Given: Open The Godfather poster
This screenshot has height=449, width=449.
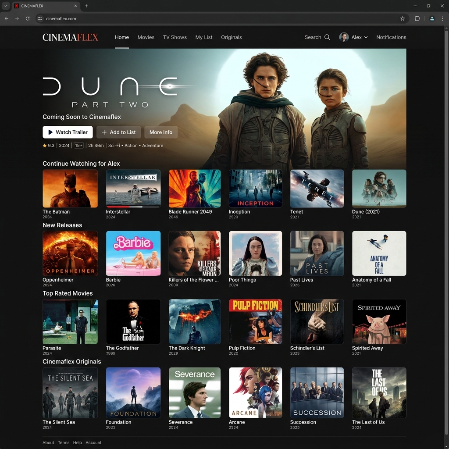Looking at the screenshot, I should pos(133,321).
